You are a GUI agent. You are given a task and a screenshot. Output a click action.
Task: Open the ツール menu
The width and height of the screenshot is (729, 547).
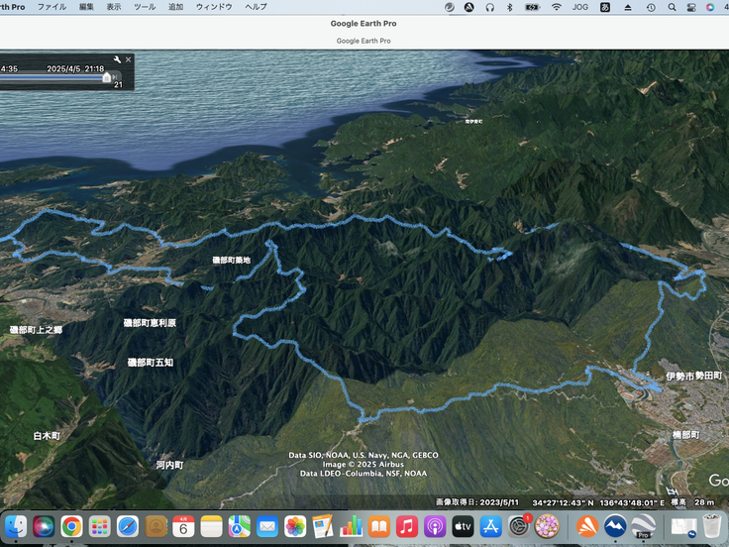click(144, 7)
